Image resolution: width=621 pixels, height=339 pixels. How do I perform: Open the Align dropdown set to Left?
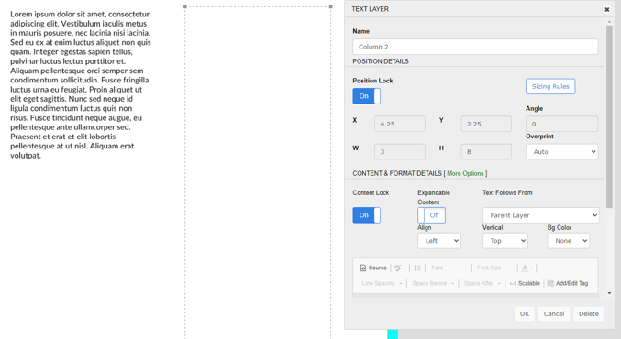[x=439, y=240]
